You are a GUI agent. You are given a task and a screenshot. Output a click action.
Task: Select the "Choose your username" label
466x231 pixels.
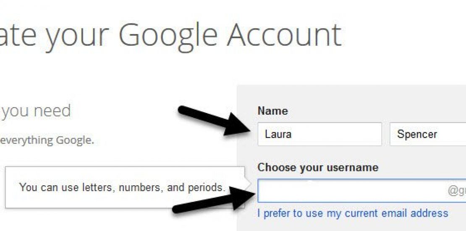click(318, 168)
